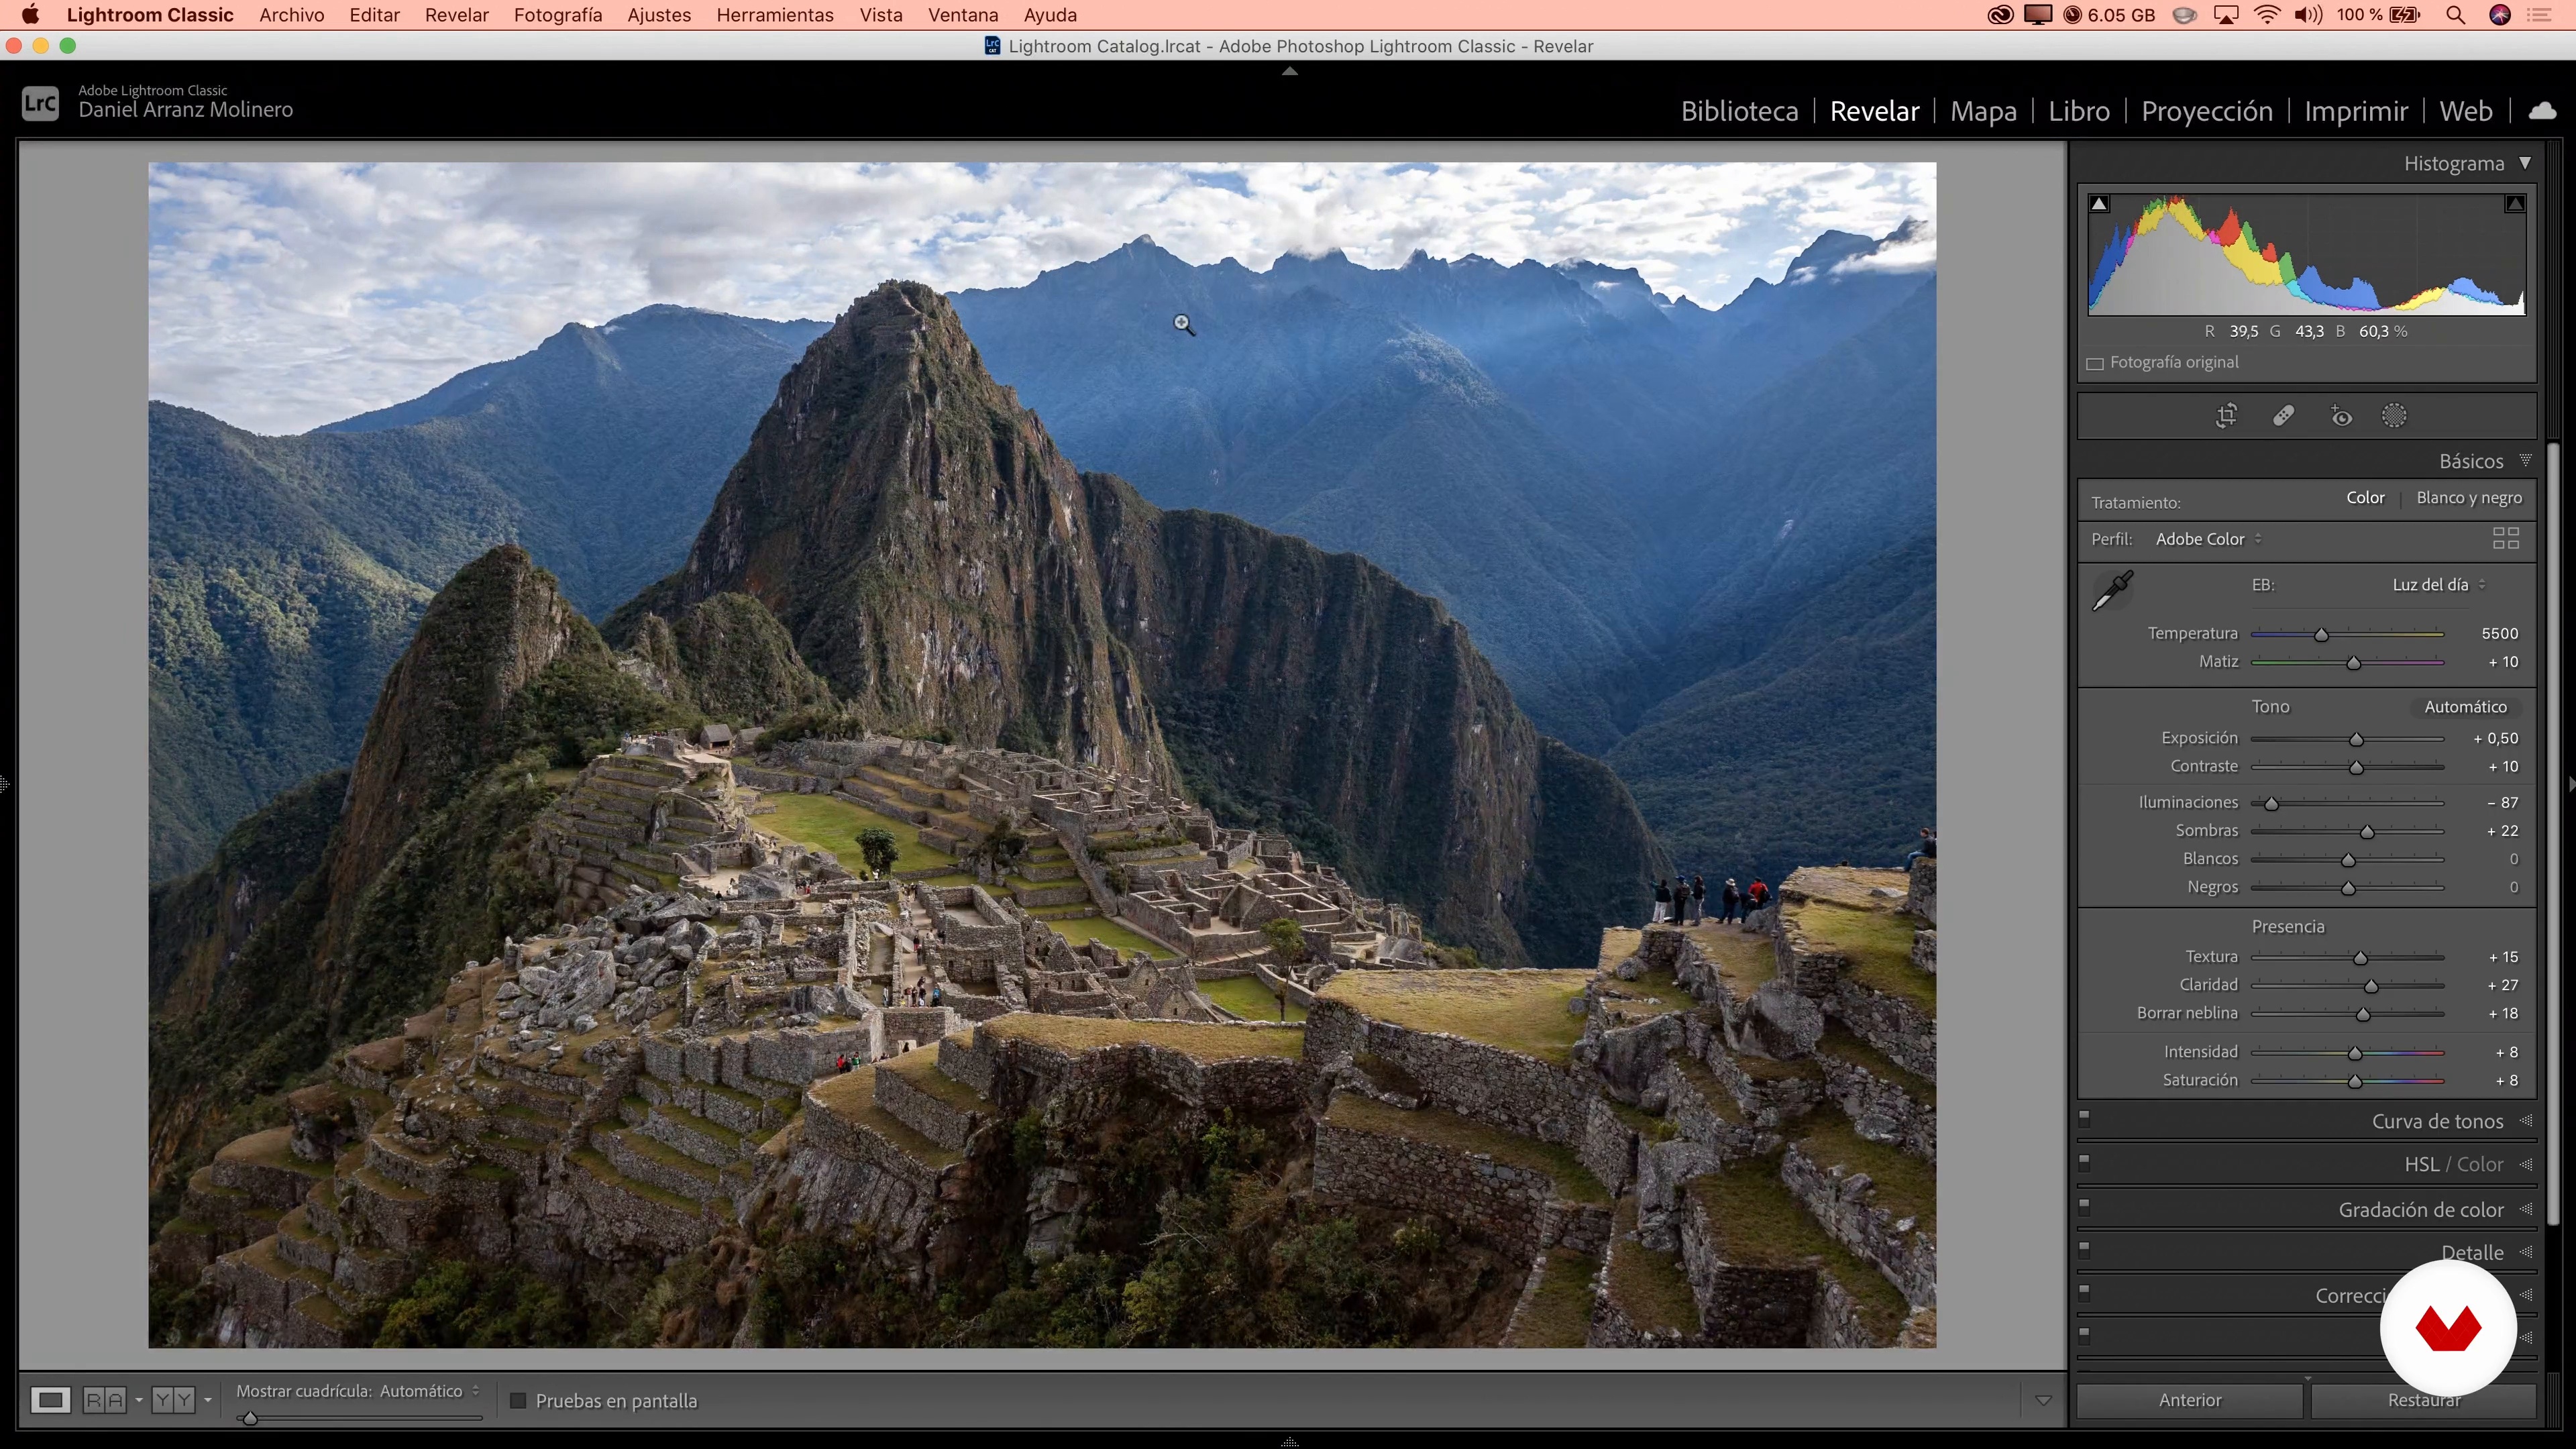
Task: Toggle the Detalle panel switch
Action: point(2084,1249)
